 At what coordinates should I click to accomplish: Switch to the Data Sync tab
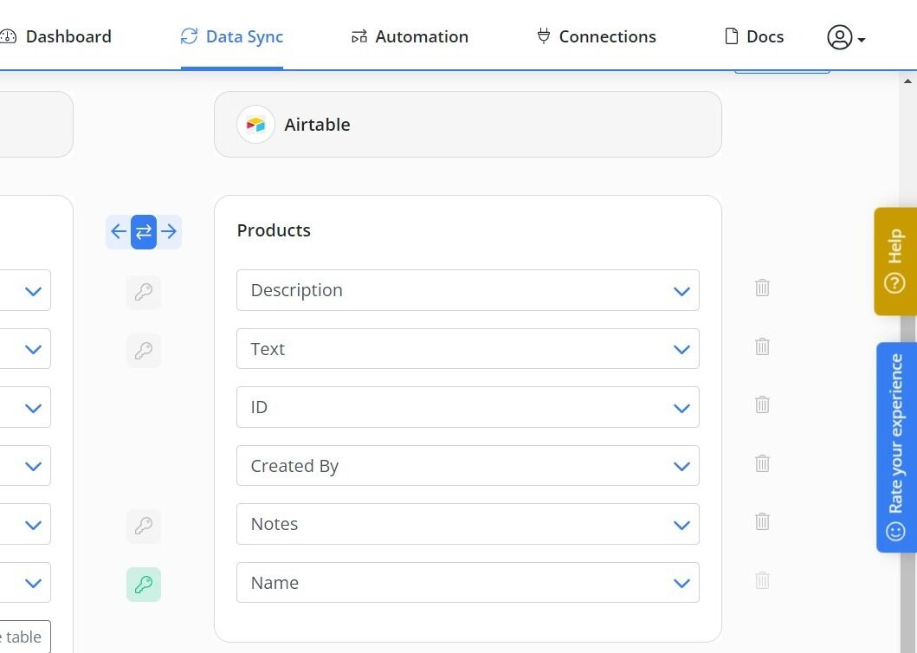click(x=231, y=36)
